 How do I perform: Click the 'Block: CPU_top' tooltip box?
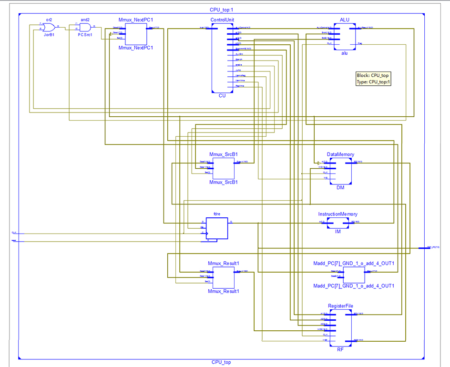pos(373,79)
